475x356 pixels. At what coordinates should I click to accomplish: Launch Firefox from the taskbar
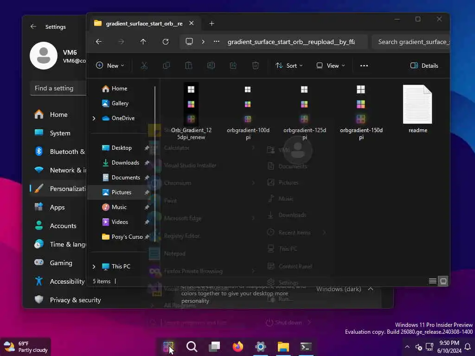(x=238, y=347)
